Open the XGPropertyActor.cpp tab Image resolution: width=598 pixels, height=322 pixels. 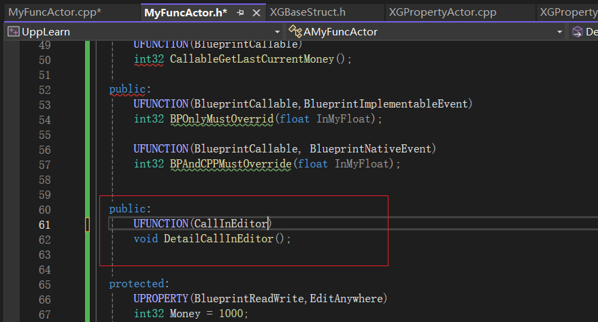point(442,12)
